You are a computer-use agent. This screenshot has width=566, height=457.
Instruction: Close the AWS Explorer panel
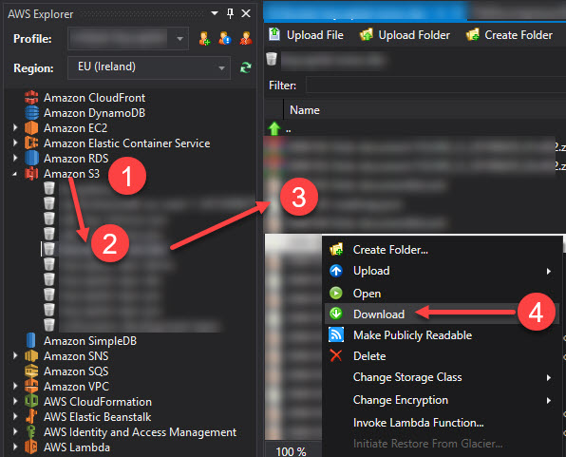[x=246, y=13]
